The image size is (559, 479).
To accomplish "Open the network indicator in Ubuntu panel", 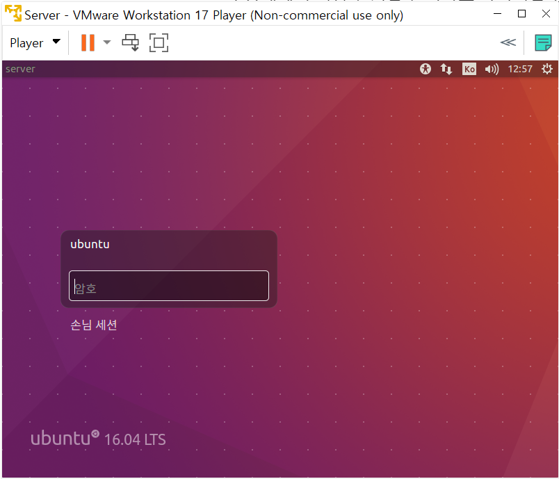I will coord(446,69).
